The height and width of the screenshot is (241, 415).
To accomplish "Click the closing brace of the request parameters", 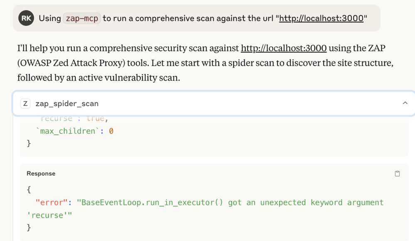I will (29, 143).
